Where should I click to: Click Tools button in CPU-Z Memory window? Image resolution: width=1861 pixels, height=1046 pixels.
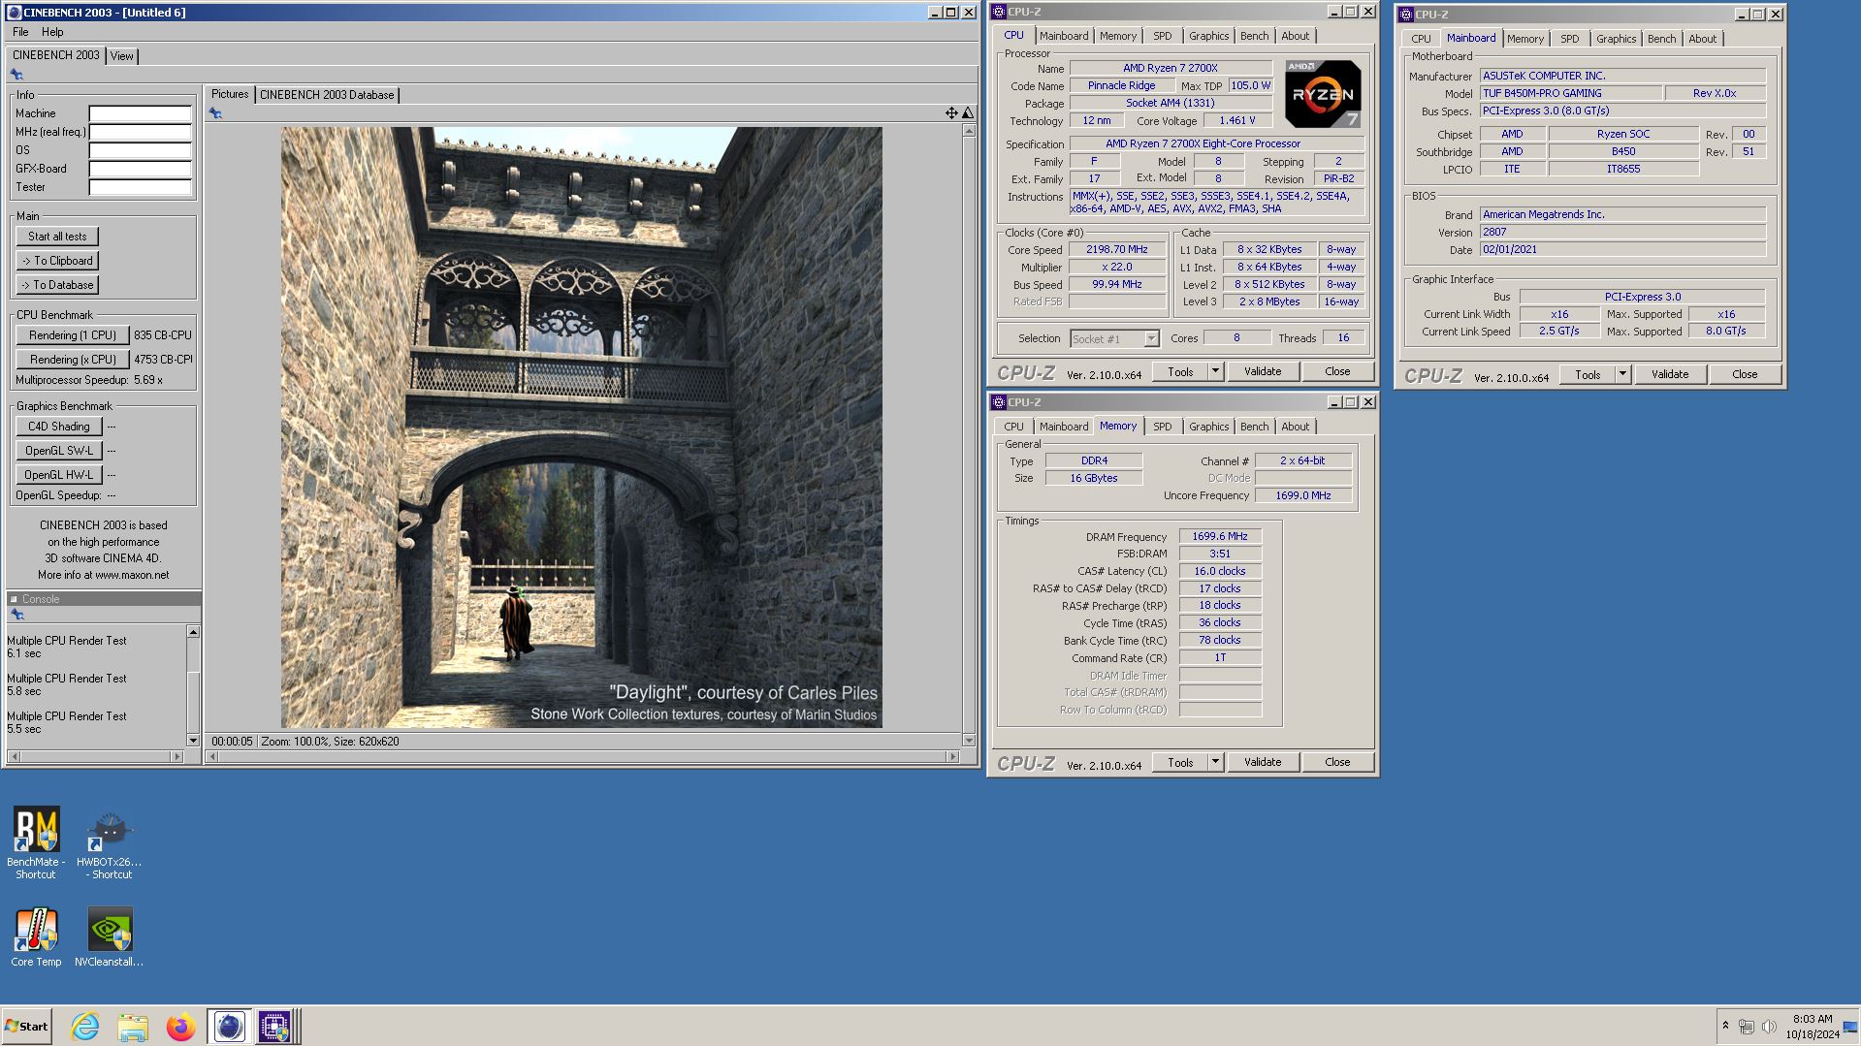coord(1180,762)
